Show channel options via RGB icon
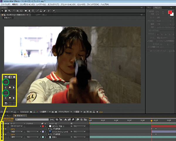Screen dimensions: 176x141 pos(37,112)
